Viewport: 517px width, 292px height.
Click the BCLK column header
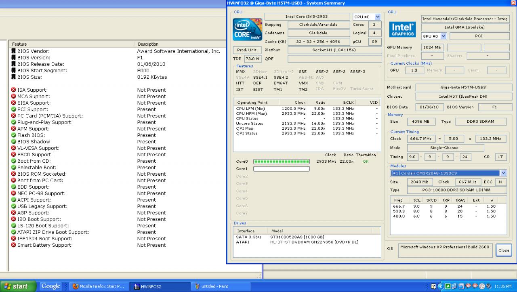[x=341, y=103]
